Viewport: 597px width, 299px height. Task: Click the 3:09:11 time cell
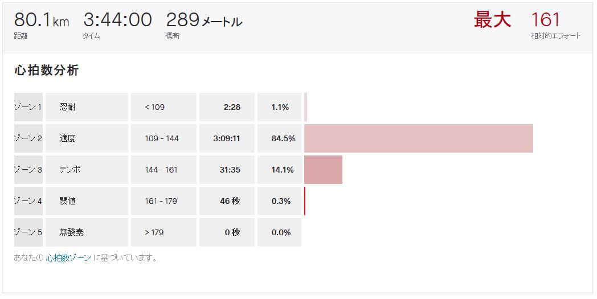pyautogui.click(x=227, y=138)
